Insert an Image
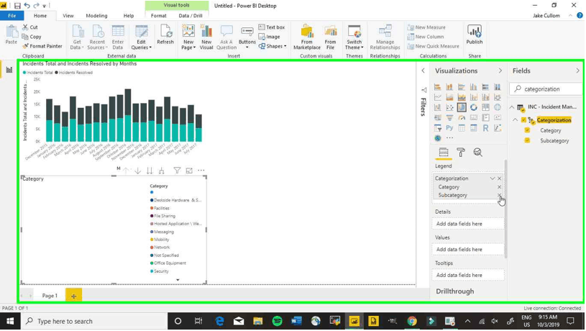The height and width of the screenshot is (331, 586). 269,37
